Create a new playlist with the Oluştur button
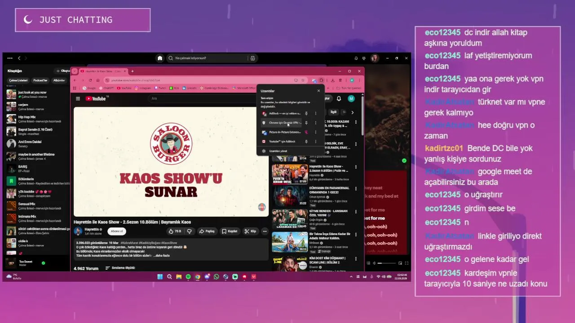This screenshot has width=575, height=323. click(63, 71)
